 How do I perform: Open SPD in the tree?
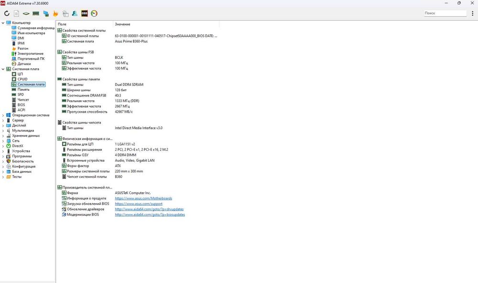point(21,94)
